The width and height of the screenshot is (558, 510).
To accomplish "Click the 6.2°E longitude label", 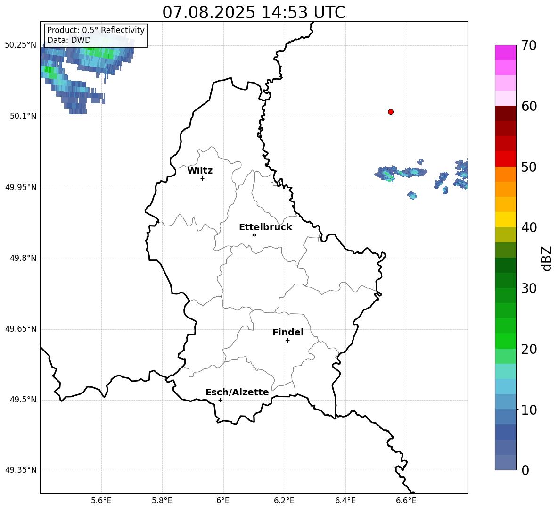I will point(284,501).
